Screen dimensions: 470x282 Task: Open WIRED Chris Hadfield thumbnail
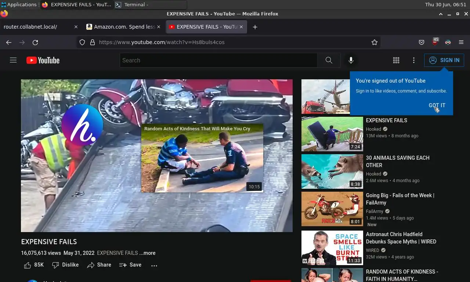tap(332, 248)
